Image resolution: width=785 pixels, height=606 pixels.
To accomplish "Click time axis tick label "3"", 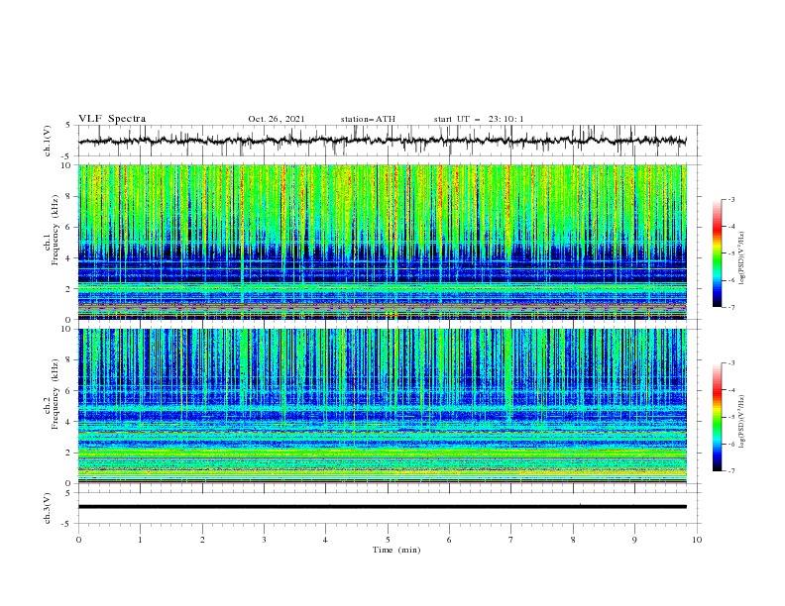I will 264,540.
